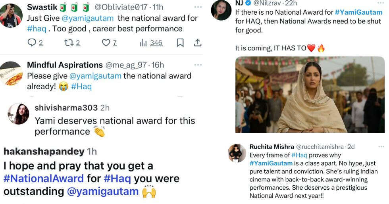Open #haq hashtag in Swastik's tweet
Image resolution: width=389 pixels, height=204 pixels.
(x=37, y=29)
